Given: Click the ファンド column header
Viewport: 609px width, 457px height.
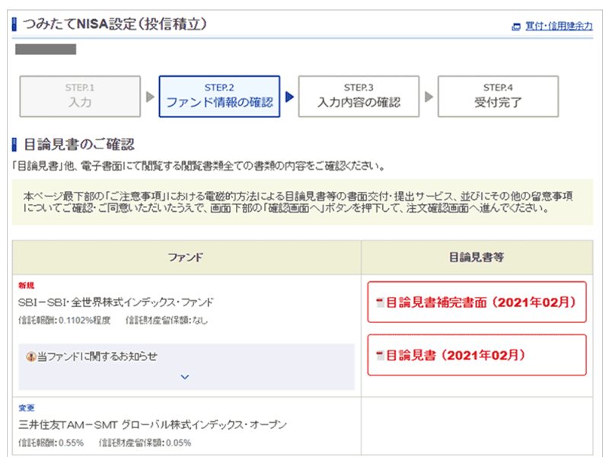Looking at the screenshot, I should click(x=186, y=257).
